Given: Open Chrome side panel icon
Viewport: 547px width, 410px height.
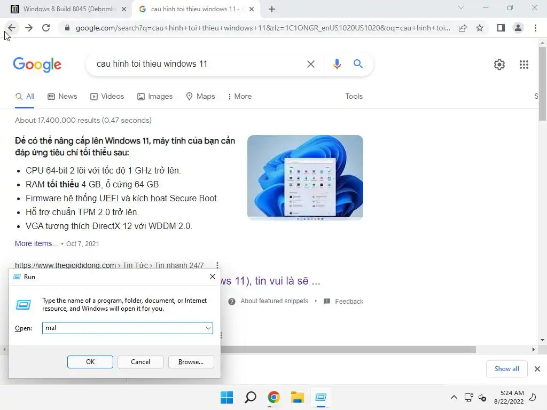Looking at the screenshot, I should 501,28.
